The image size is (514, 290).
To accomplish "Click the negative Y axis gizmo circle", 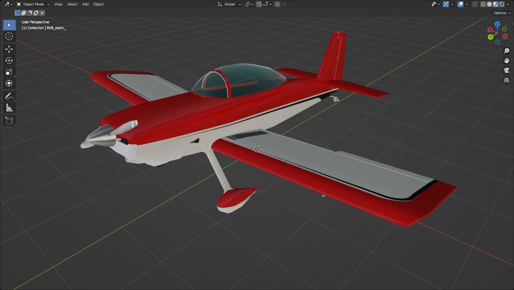I will pos(504,29).
